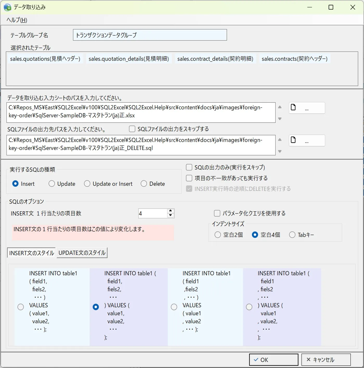Browse for the SQL output file path
364x368 pixels.
pos(307,141)
